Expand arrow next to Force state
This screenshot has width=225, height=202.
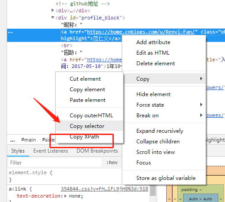[x=201, y=105]
